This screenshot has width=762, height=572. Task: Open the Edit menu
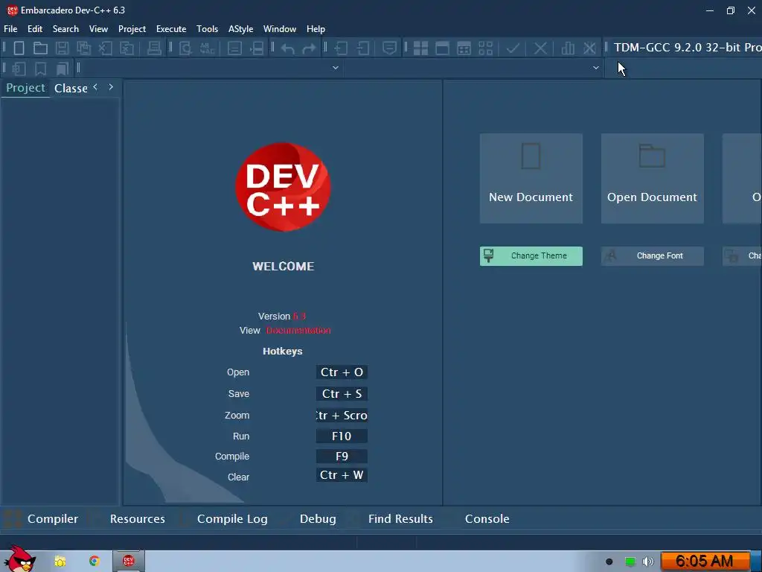click(x=35, y=29)
